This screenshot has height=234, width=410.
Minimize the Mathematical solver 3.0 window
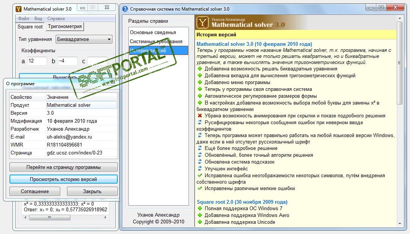(83, 8)
